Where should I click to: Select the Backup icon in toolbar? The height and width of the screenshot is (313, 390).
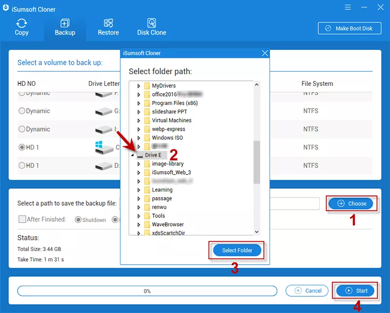coord(65,23)
